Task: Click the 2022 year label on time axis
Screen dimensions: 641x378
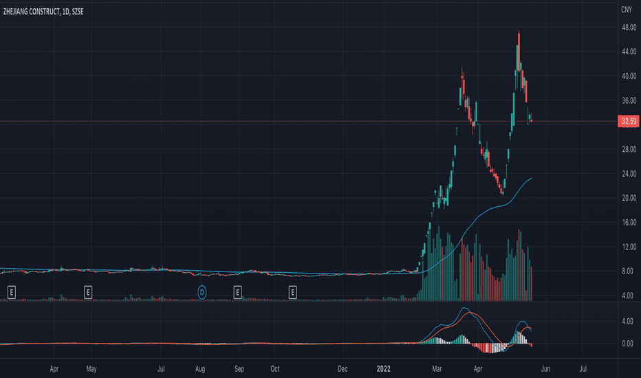Action: tap(383, 369)
